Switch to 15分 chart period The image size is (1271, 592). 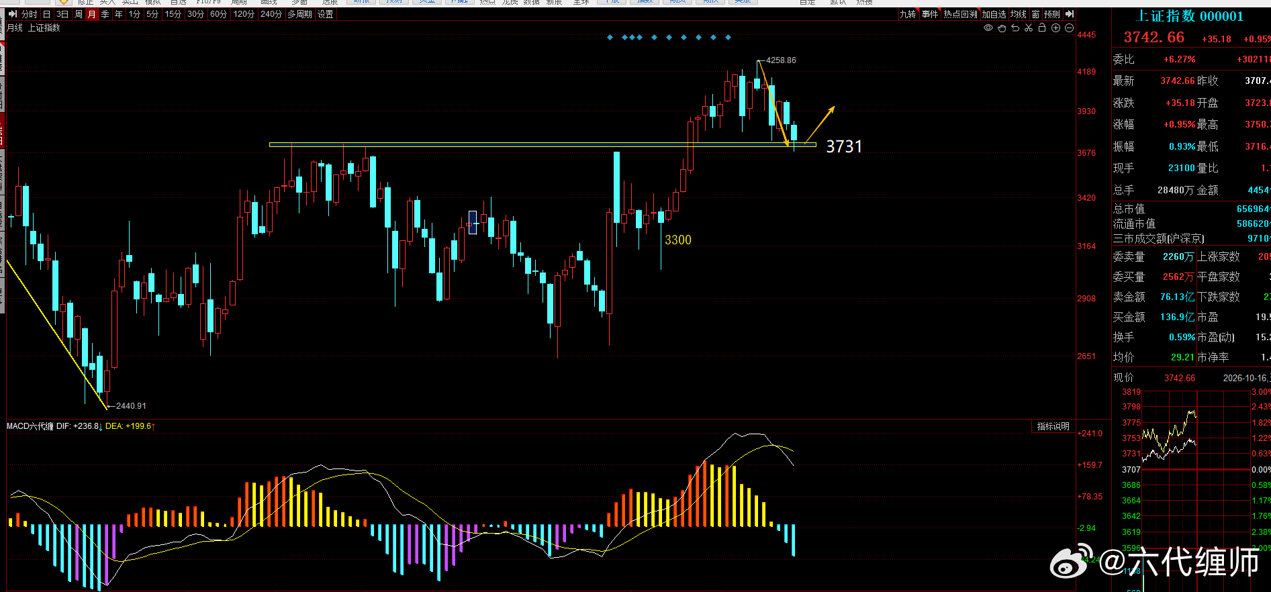173,14
